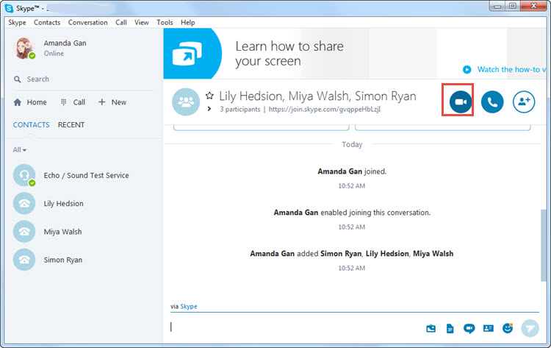This screenshot has height=348, width=551.
Task: Expand the participants list chevron
Action: (x=209, y=109)
